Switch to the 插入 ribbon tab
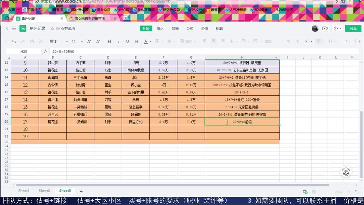Image resolution: width=364 pixels, height=205 pixels. click(x=160, y=28)
